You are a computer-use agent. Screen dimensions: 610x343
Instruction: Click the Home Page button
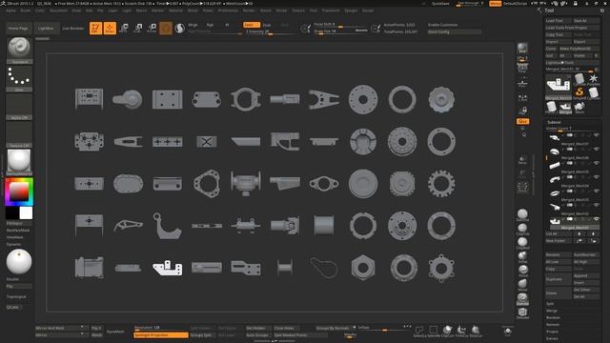pos(18,28)
